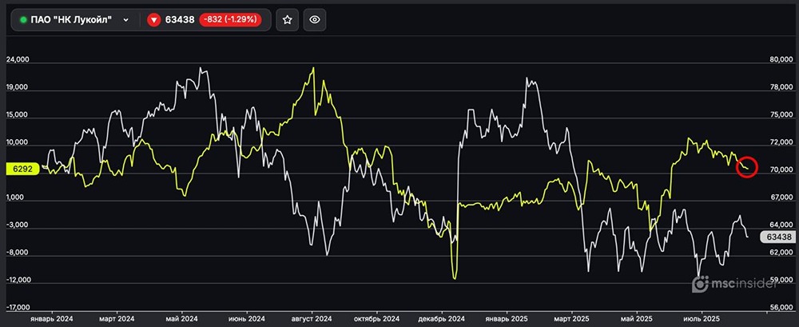The image size is (799, 327).
Task: Click the 15,000 left axis value
Action: 18,115
